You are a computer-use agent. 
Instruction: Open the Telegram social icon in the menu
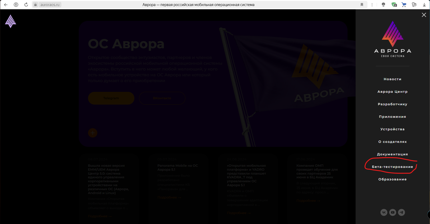402,213
